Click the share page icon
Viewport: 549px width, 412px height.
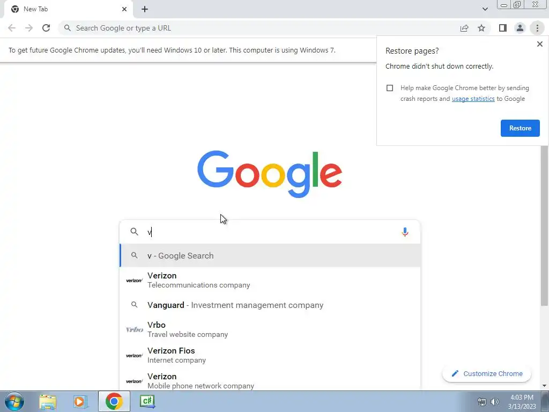tap(464, 28)
